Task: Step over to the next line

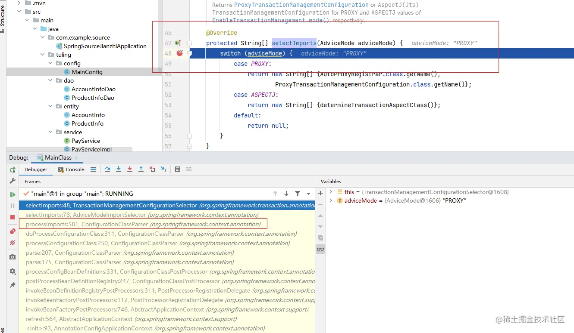Action: pos(107,170)
